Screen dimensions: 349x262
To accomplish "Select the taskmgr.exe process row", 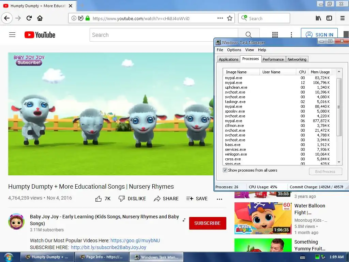I will click(x=277, y=102).
